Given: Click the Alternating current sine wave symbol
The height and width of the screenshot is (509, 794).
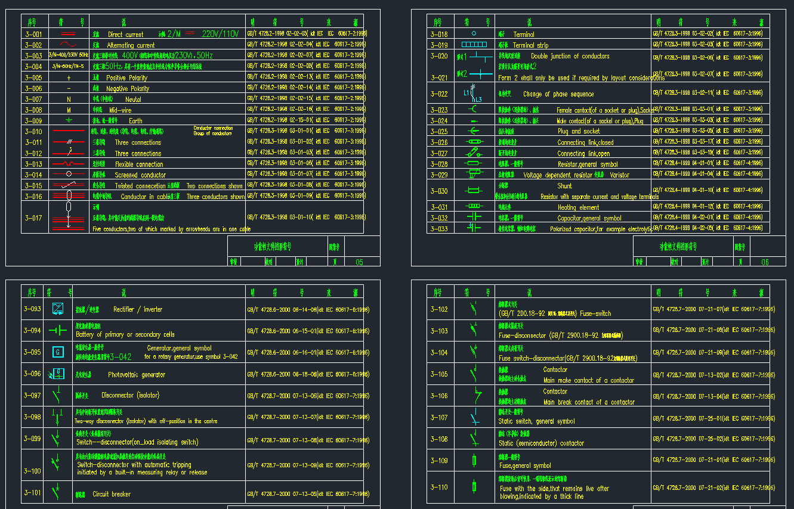Looking at the screenshot, I should [x=68, y=45].
